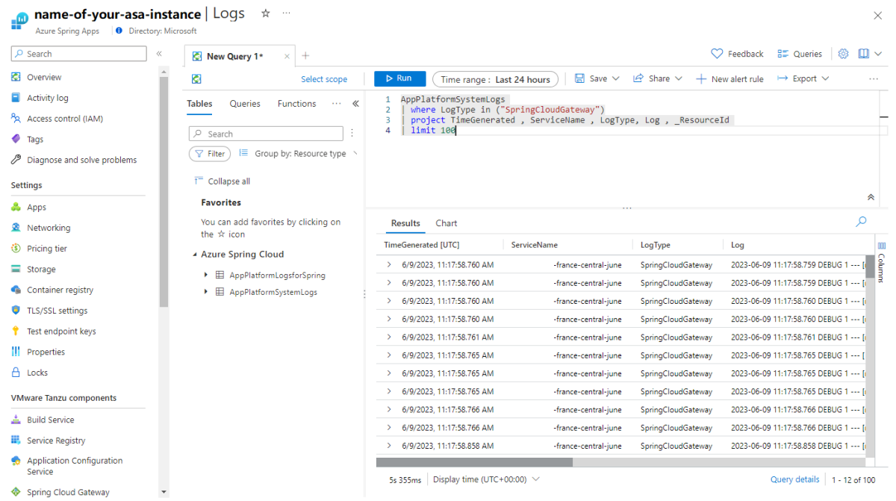This screenshot has width=896, height=501.
Task: Open Networking settings
Action: (x=49, y=228)
